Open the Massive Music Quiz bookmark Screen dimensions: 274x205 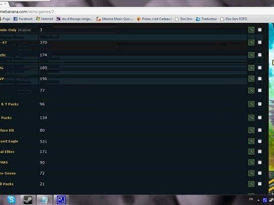(115, 19)
